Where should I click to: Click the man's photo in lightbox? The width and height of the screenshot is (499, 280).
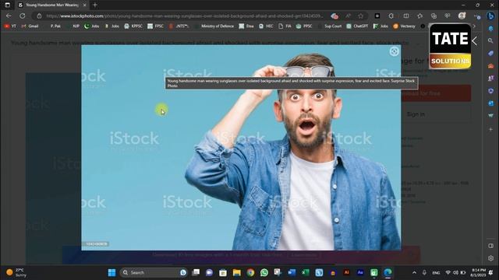241,148
